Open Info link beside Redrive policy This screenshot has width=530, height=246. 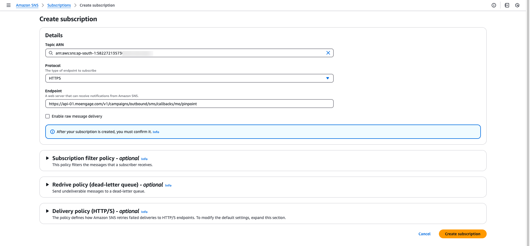(x=168, y=185)
